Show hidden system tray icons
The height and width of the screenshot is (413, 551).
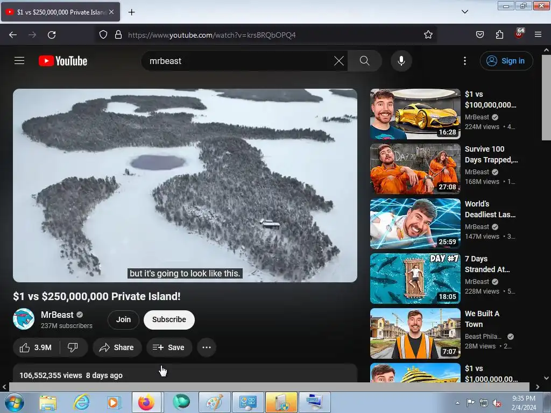click(x=457, y=403)
